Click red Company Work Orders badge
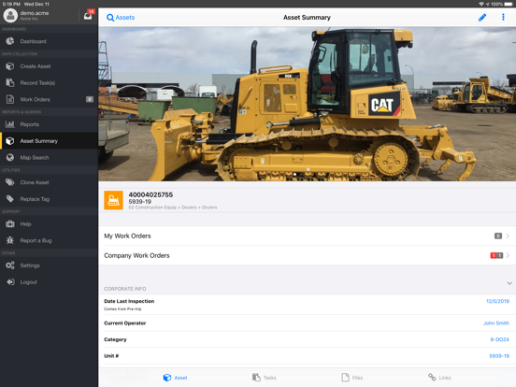 [494, 255]
